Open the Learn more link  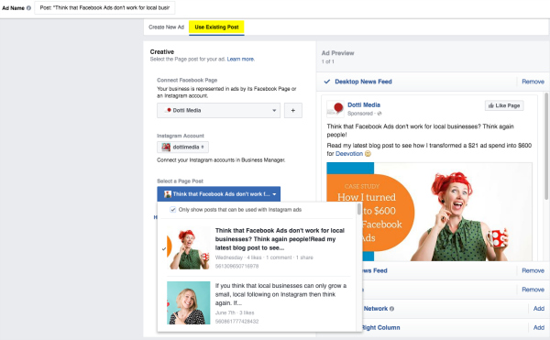coord(240,60)
